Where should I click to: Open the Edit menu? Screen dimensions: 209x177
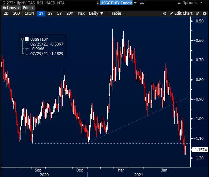pos(28,8)
